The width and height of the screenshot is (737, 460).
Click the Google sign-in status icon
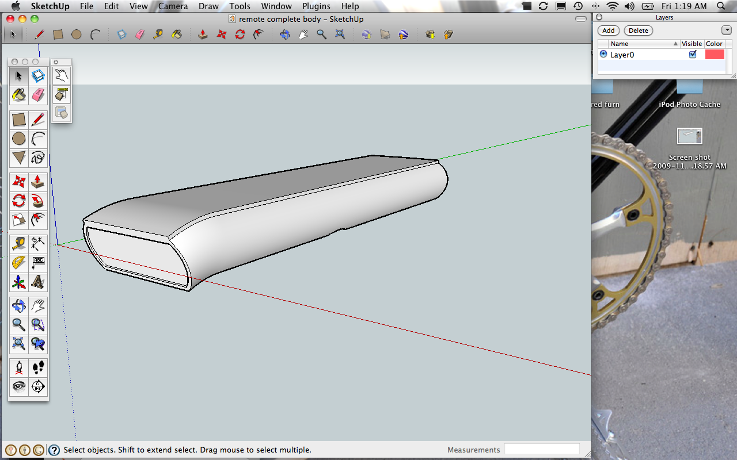[39, 450]
